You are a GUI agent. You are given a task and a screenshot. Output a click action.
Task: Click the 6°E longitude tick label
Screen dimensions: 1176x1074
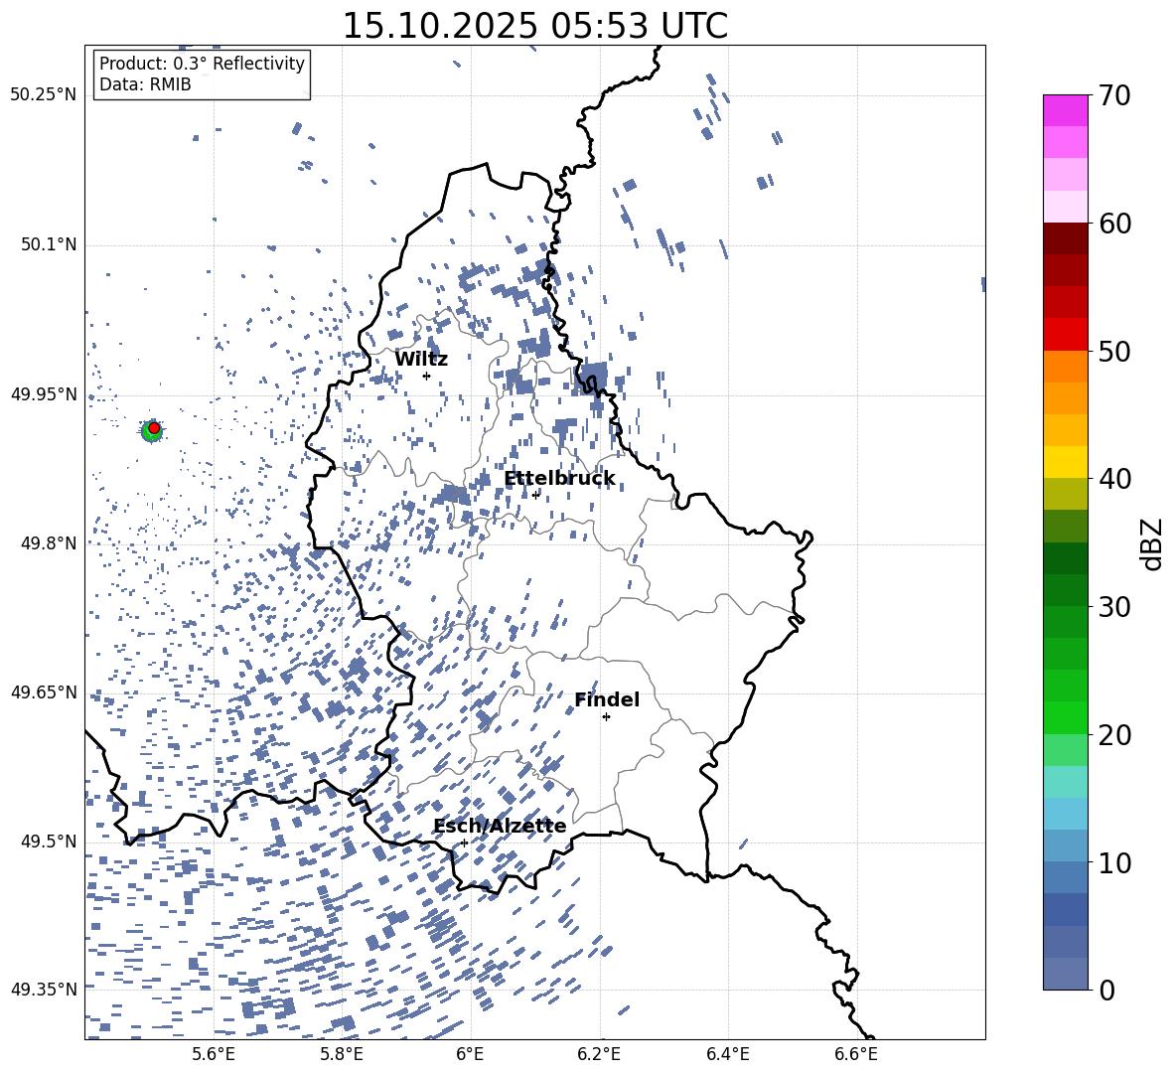click(470, 1055)
